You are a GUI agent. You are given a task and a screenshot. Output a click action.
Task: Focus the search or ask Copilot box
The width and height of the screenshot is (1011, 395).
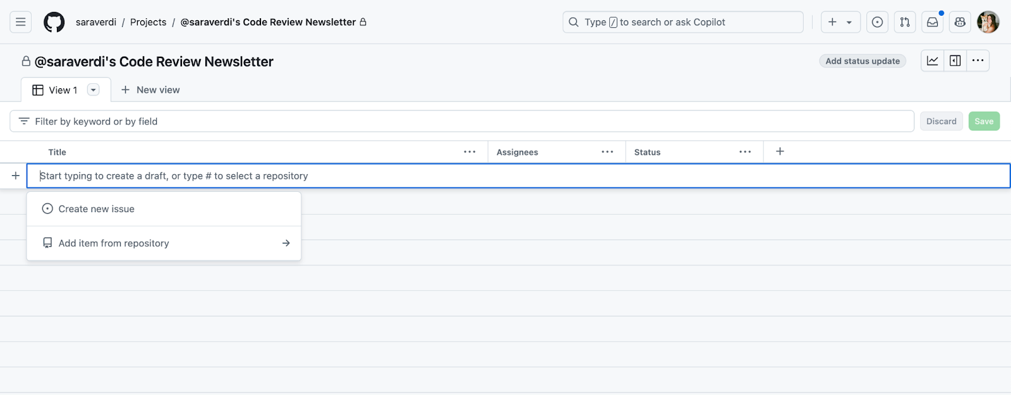coord(683,22)
